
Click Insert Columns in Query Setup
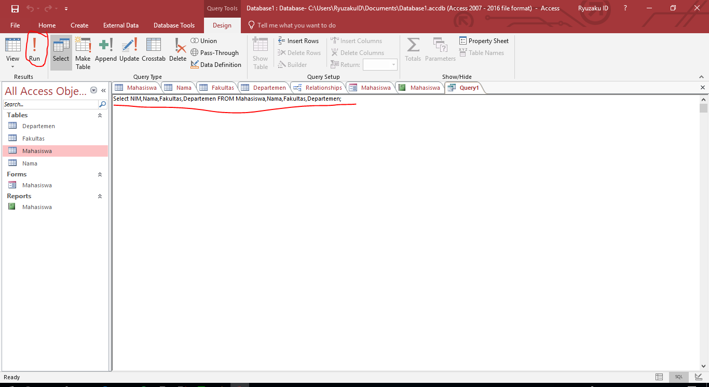(357, 41)
